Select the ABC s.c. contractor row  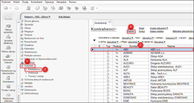tap(142, 50)
